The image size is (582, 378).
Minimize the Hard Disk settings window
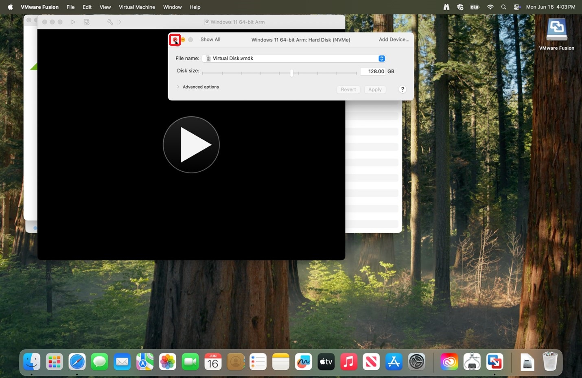click(x=183, y=39)
